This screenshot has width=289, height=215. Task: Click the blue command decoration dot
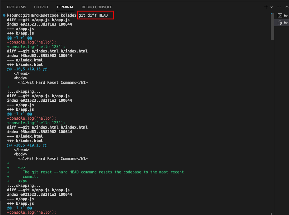click(4, 15)
